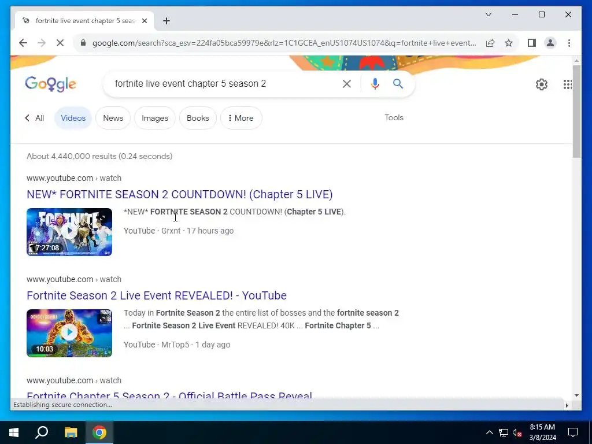Screen dimensions: 592x444
Task: Click the scrollbar up arrow
Action: (576, 60)
